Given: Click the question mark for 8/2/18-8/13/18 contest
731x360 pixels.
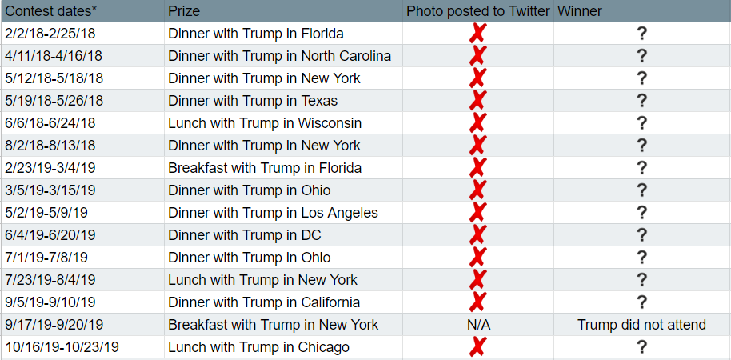Looking at the screenshot, I should pyautogui.click(x=642, y=146).
